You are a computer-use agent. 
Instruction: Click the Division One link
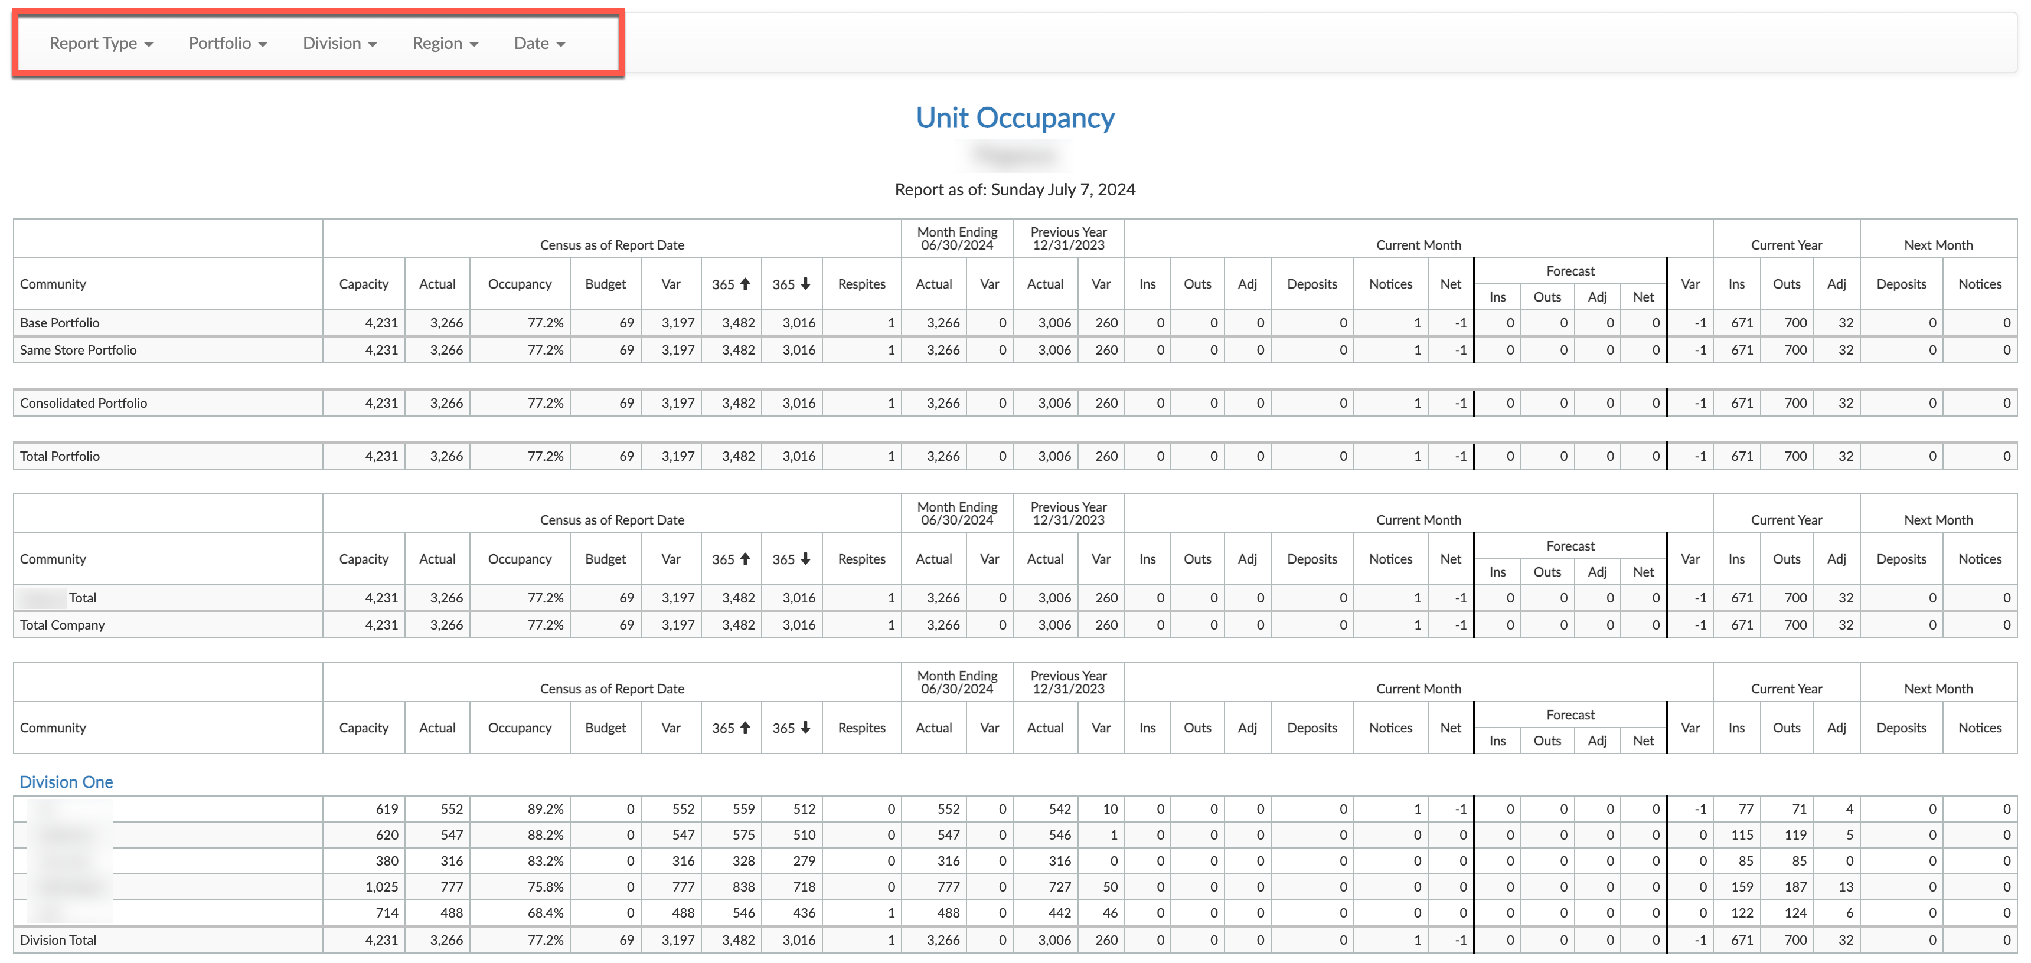[66, 782]
